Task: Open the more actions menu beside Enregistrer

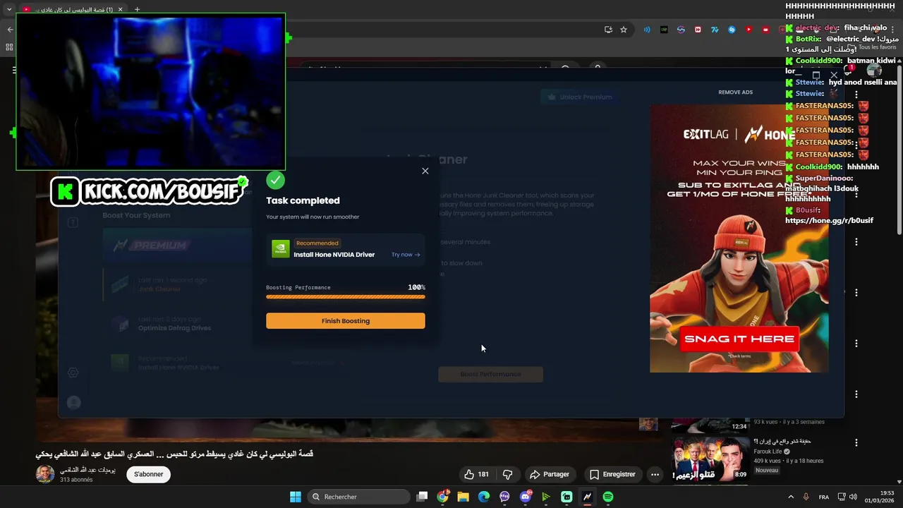Action: 655,474
